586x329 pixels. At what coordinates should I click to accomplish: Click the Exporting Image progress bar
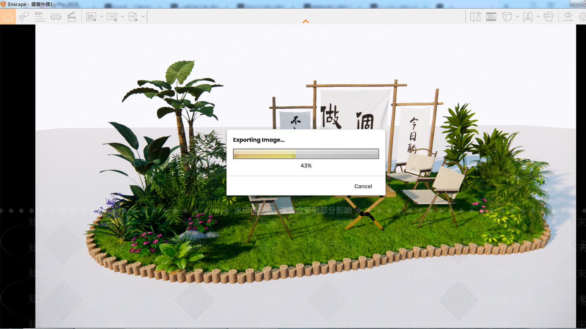click(x=306, y=154)
